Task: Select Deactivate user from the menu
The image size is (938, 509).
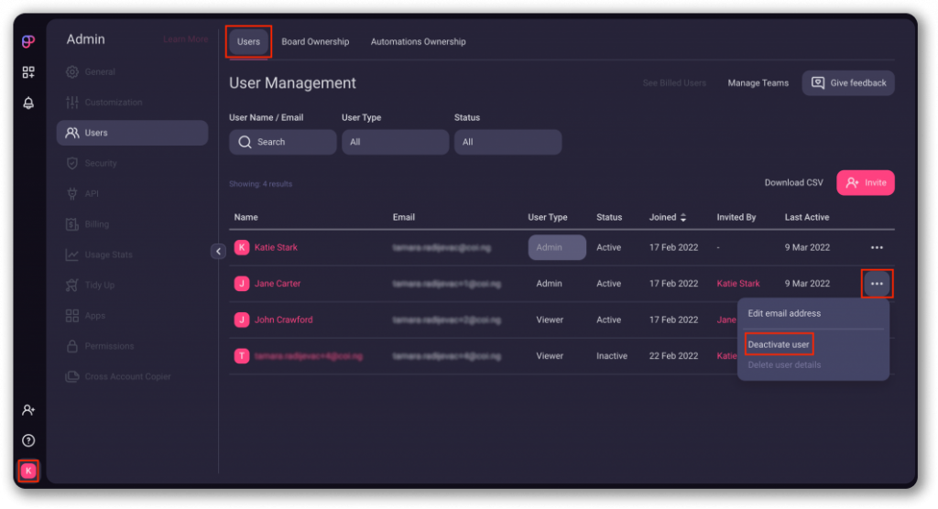Action: pos(779,344)
